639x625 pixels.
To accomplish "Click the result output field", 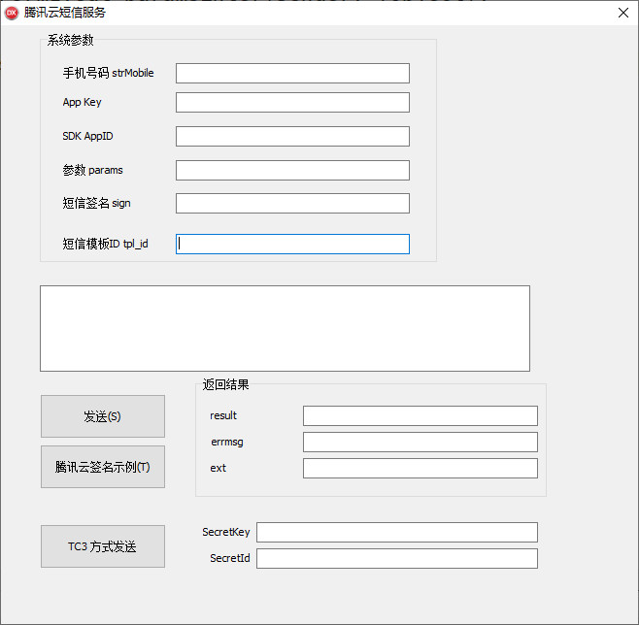I will click(420, 415).
